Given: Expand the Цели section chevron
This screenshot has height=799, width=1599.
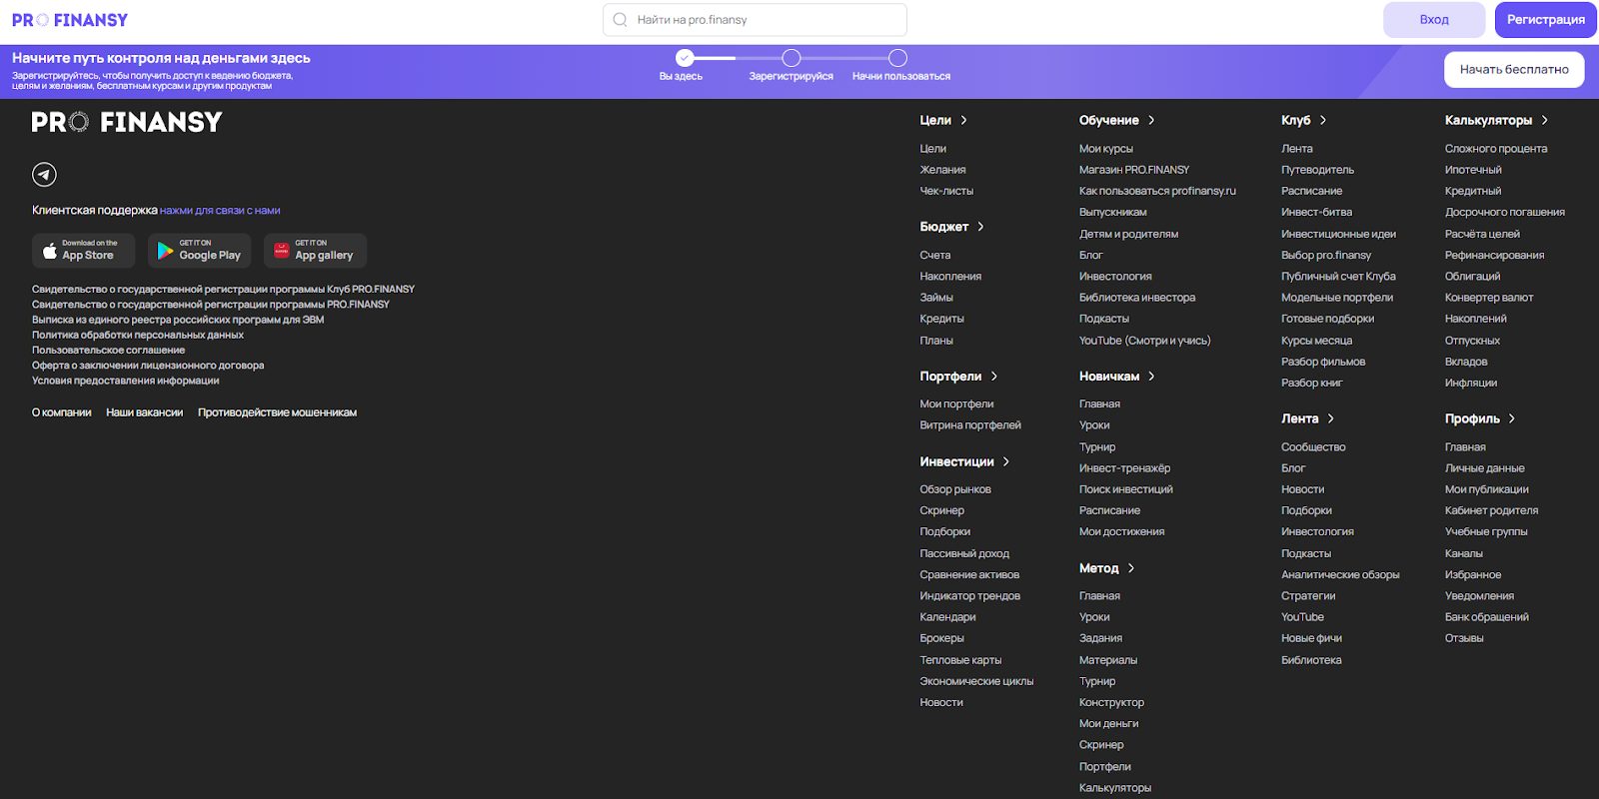Looking at the screenshot, I should (963, 120).
